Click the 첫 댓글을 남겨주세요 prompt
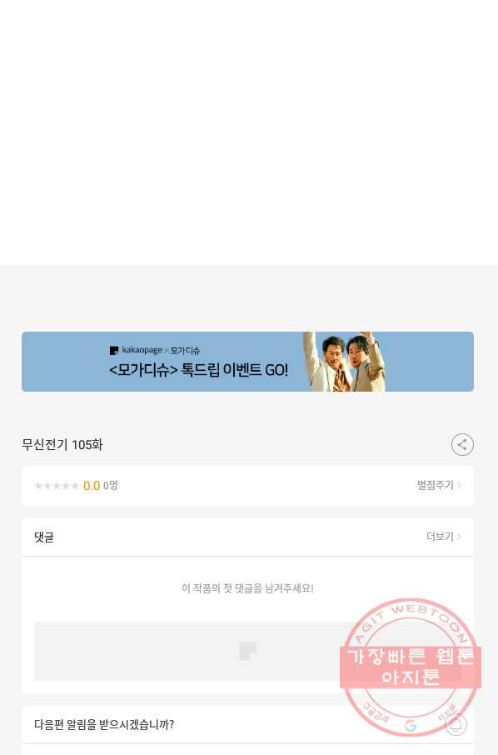Viewport: 498px width, 755px height. pyautogui.click(x=247, y=588)
